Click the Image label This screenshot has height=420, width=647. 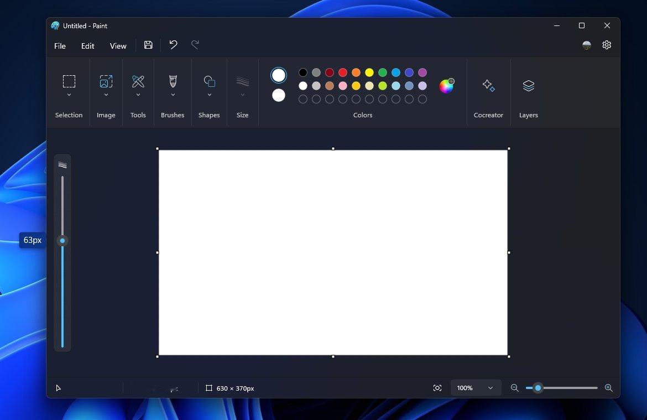click(106, 115)
